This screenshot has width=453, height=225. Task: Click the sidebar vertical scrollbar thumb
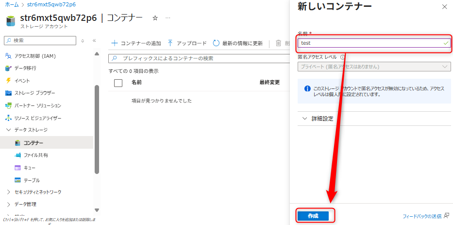coord(97,129)
